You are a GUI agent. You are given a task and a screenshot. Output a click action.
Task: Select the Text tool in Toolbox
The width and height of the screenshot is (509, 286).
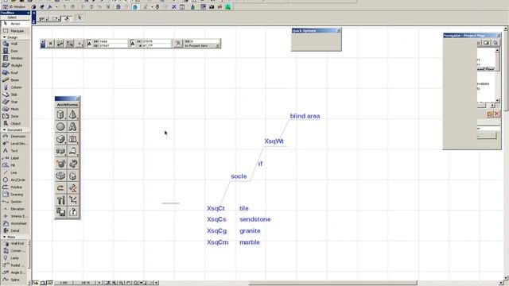tap(14, 151)
